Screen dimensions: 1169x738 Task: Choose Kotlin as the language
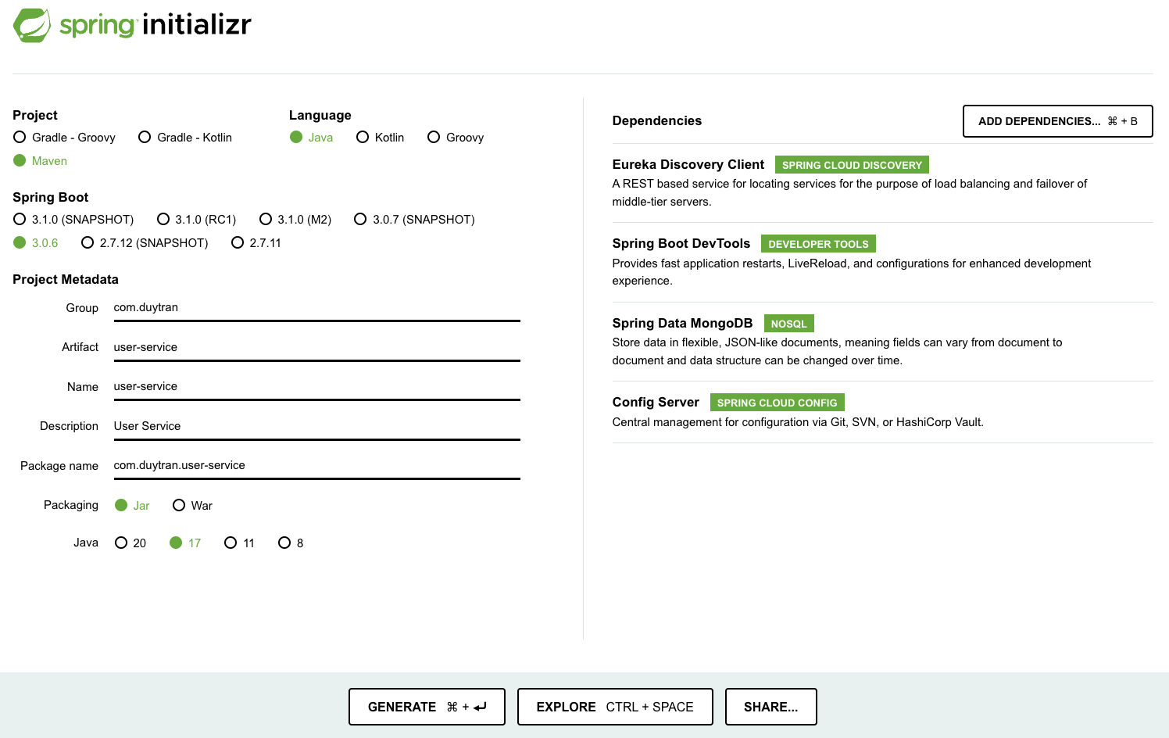[x=363, y=138]
